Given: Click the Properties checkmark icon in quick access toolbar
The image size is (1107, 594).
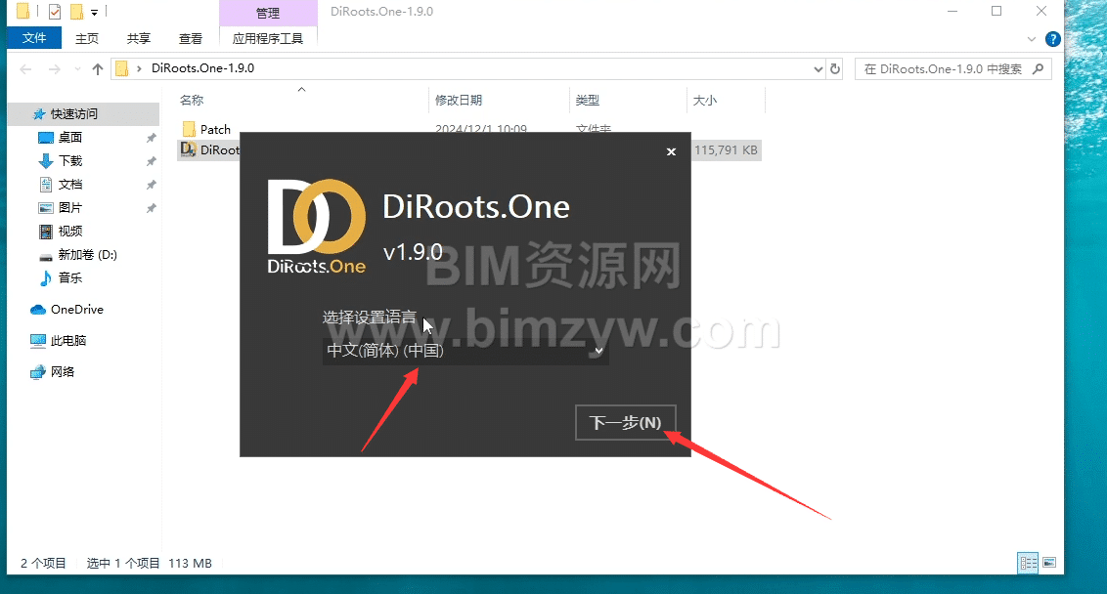Looking at the screenshot, I should click(55, 12).
